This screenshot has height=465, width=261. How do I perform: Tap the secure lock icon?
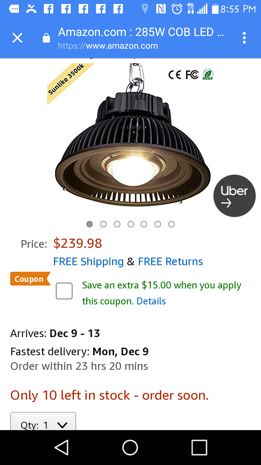point(46,38)
